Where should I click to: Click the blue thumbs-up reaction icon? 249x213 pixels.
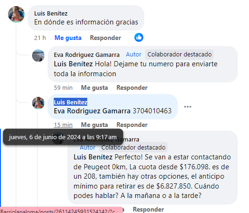[x=139, y=38]
